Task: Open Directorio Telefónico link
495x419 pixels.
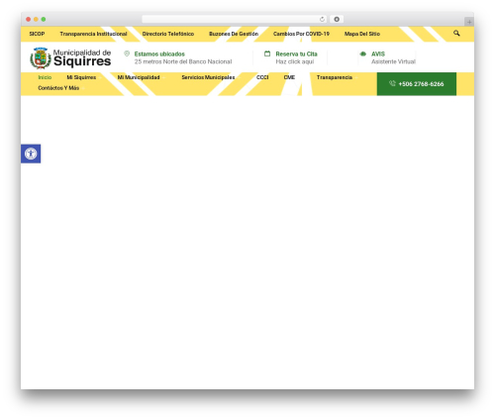Action: tap(168, 34)
